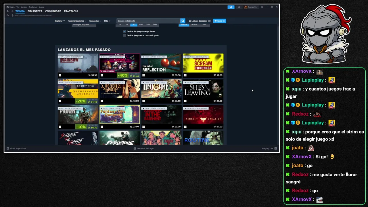
Task: Click the Buscar en la tienda field
Action: [x=148, y=21]
